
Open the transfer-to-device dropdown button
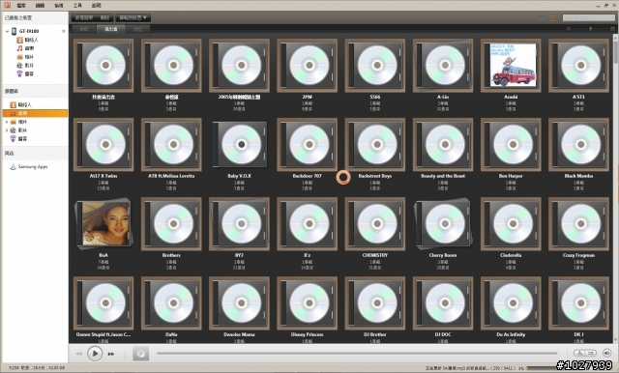(133, 17)
